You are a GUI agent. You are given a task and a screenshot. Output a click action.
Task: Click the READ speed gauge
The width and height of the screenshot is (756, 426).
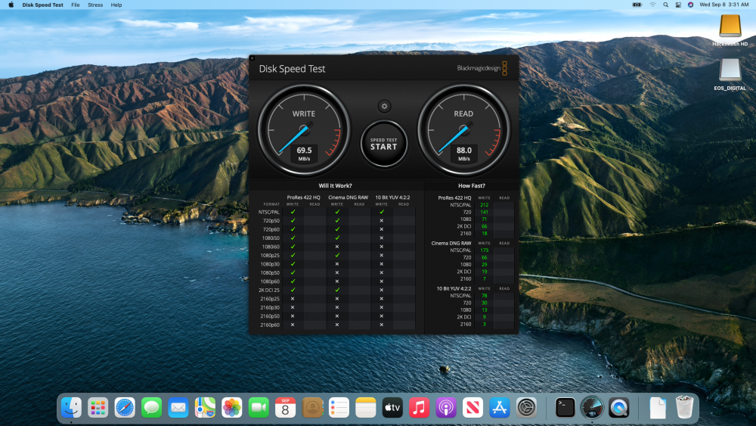coord(464,130)
